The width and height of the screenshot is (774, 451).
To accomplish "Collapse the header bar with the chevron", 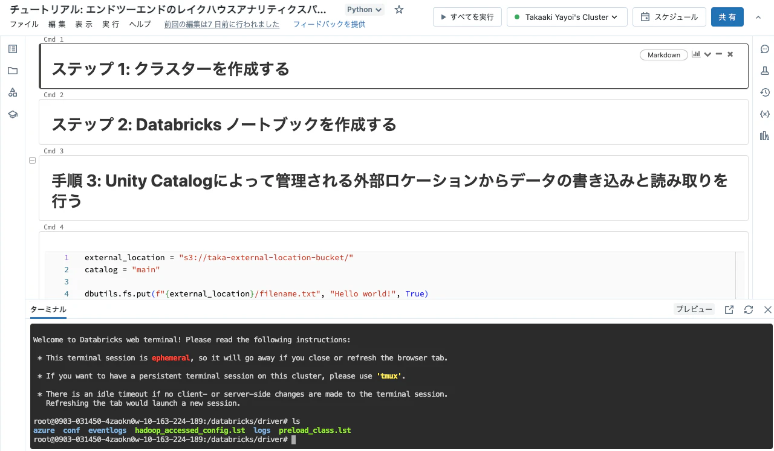I will coord(758,17).
